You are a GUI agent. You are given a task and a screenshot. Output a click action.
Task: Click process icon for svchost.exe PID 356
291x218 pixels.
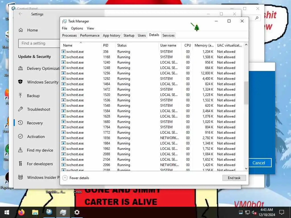tap(64, 52)
